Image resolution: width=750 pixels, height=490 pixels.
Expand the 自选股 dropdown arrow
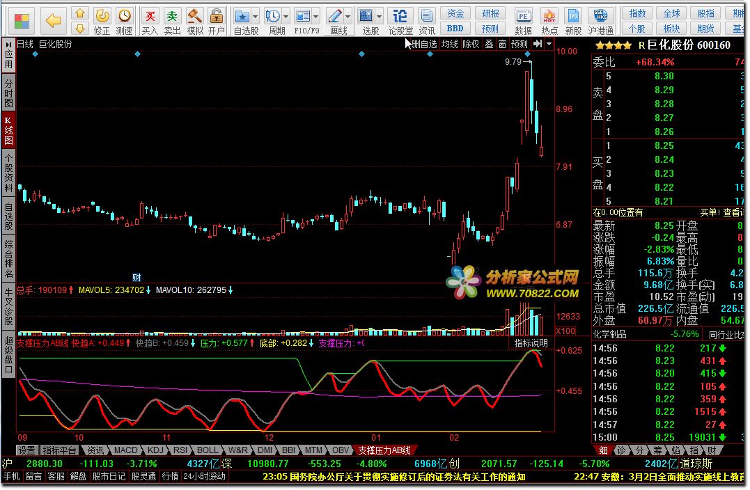coord(256,17)
